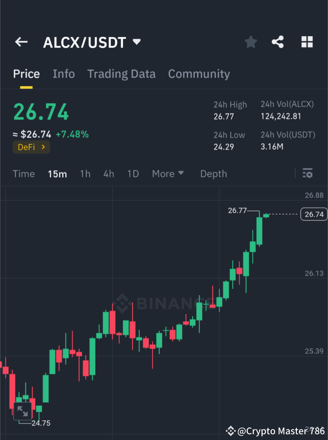Screen dimensions: 328x440
Task: Open the Community tab
Action: click(199, 74)
